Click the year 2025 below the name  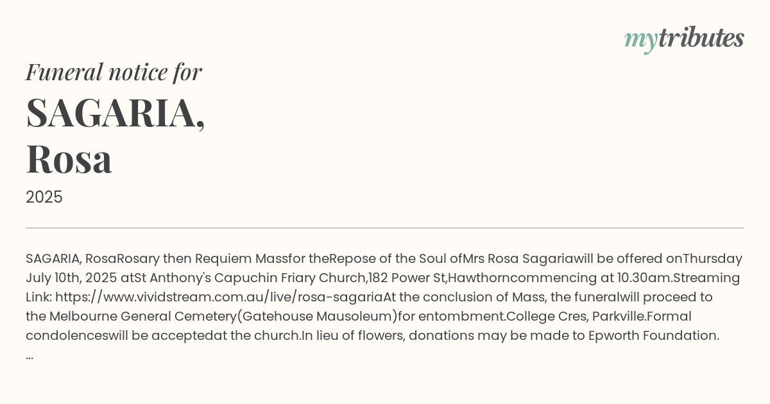pyautogui.click(x=44, y=198)
